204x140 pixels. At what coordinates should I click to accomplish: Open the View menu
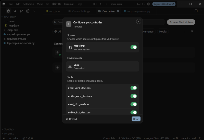point(40,4)
